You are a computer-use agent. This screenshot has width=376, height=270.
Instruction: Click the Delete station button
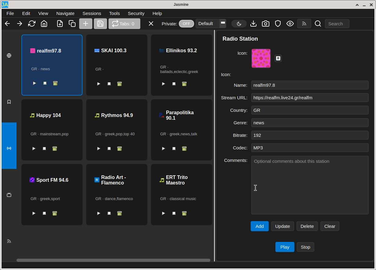click(307, 226)
